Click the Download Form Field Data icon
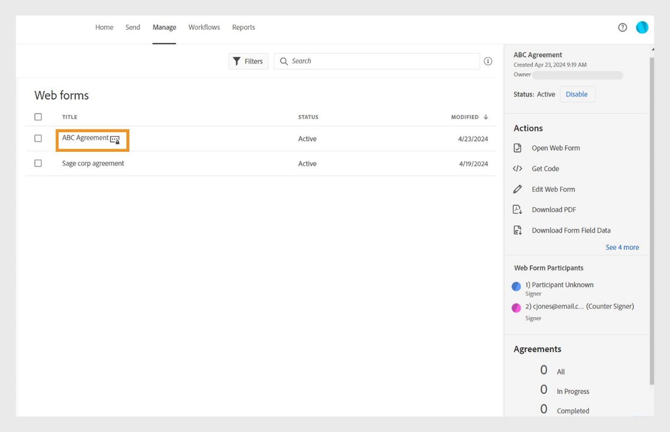 [518, 230]
